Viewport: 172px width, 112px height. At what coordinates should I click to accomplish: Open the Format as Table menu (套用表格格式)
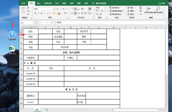click(x=117, y=11)
